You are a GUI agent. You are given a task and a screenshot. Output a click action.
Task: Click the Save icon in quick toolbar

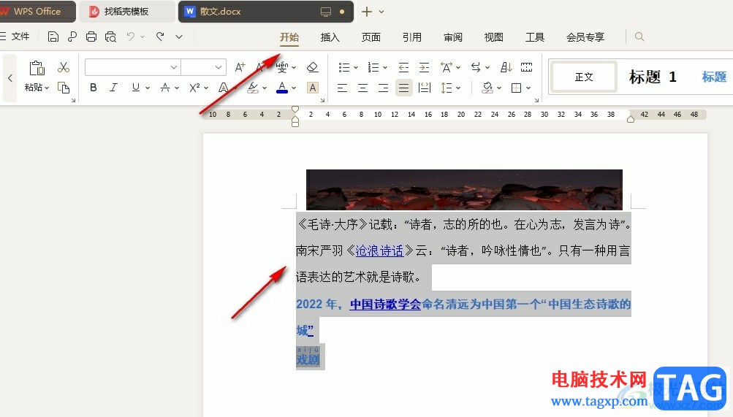point(53,37)
